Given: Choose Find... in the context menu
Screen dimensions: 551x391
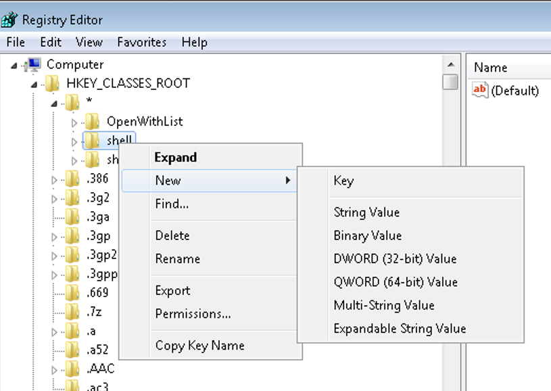Looking at the screenshot, I should [x=211, y=204].
